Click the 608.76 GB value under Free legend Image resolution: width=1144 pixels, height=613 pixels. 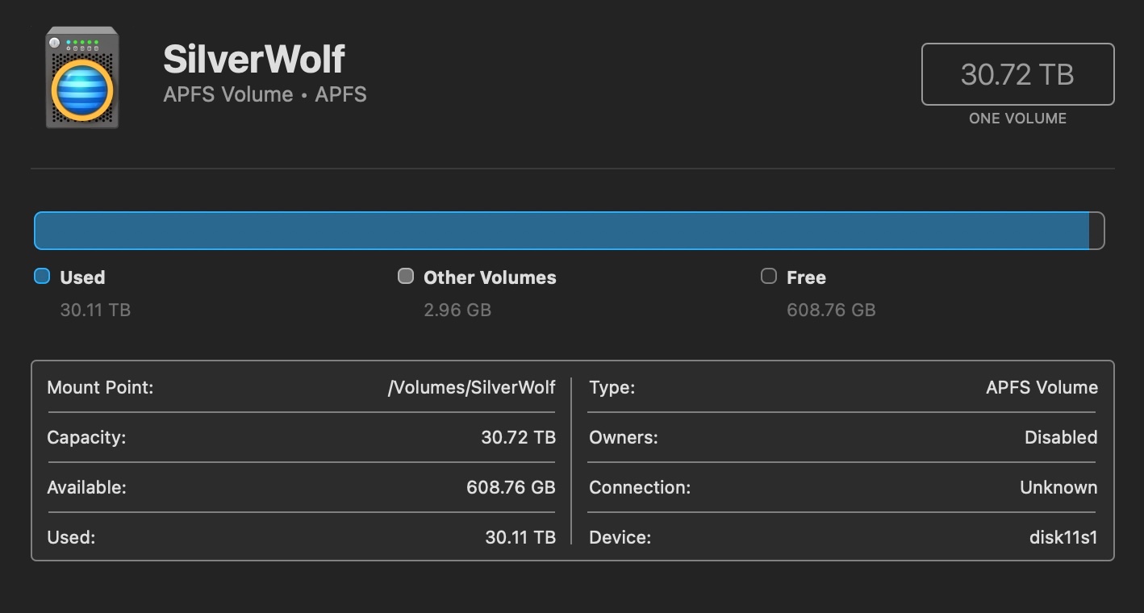pos(831,310)
